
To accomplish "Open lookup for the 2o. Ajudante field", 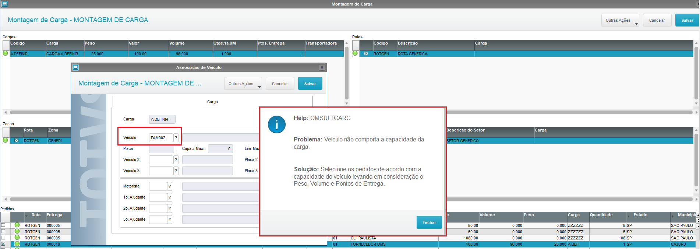I will pyautogui.click(x=170, y=208).
